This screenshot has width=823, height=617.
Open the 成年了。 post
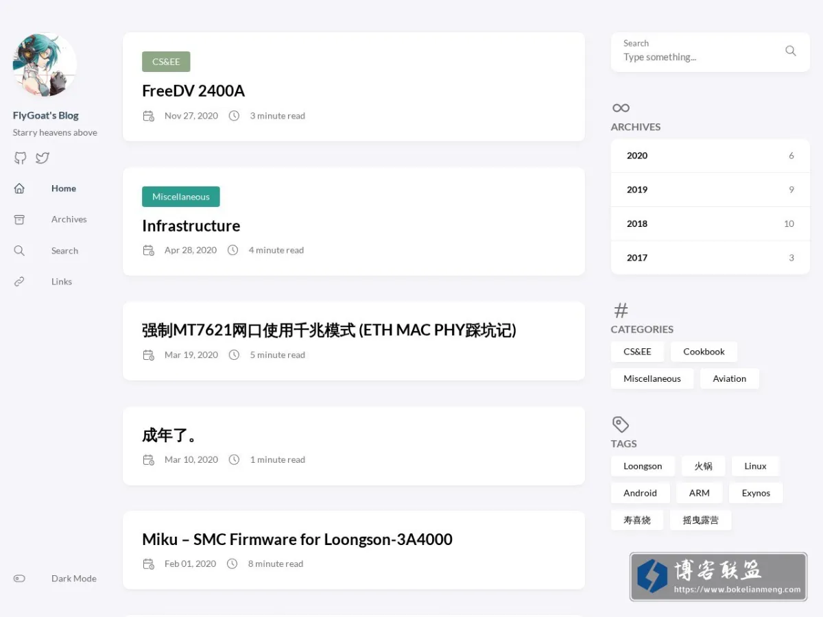point(170,435)
